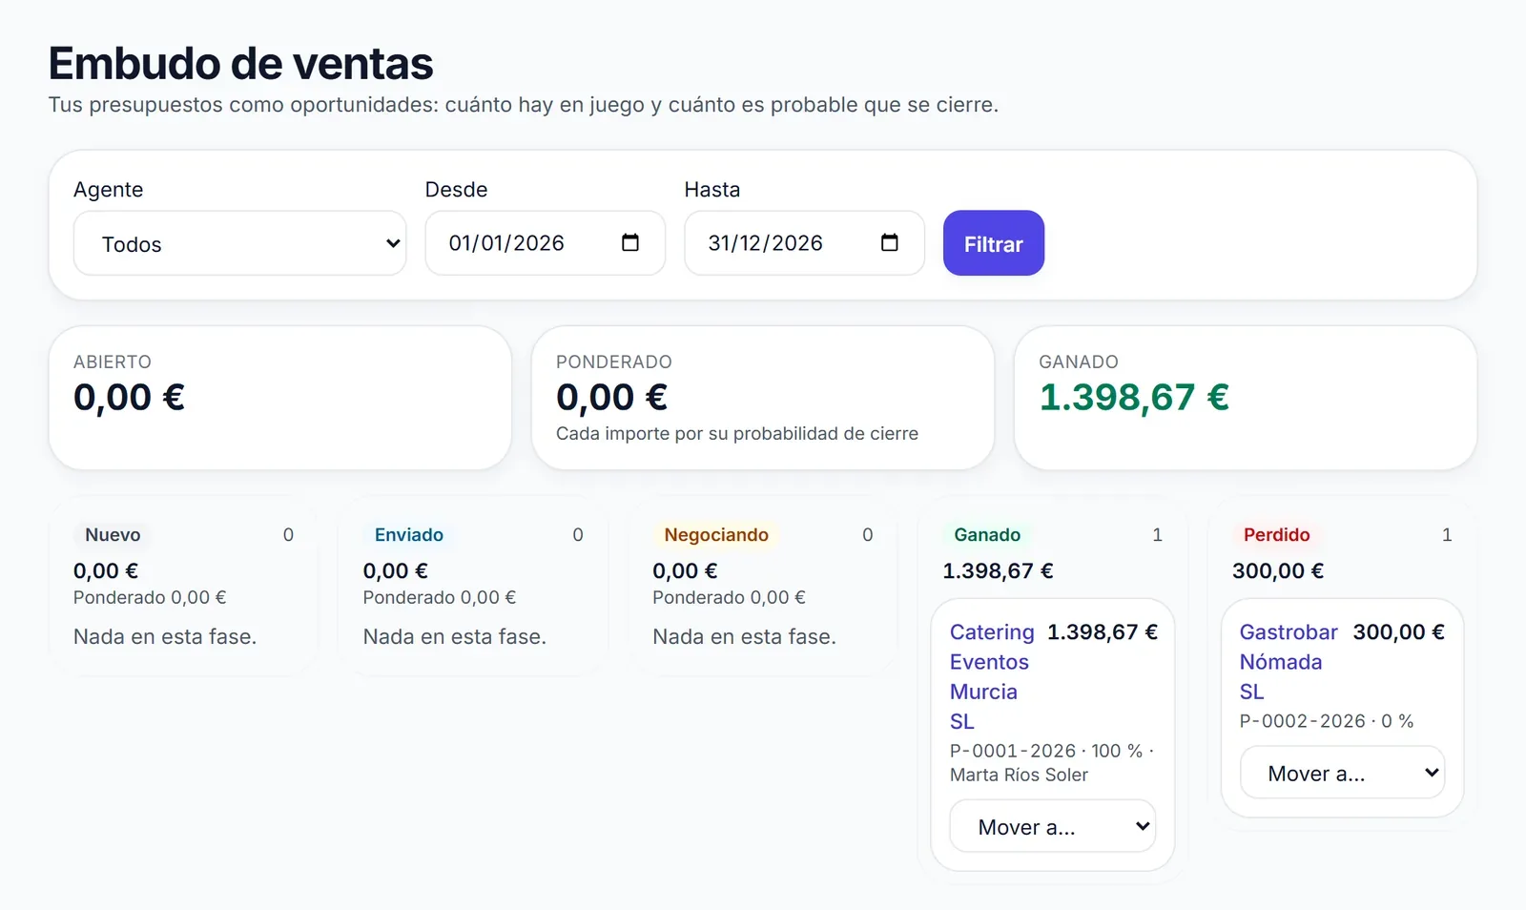This screenshot has height=910, width=1526.
Task: Click the Negociando stage label
Action: point(716,535)
